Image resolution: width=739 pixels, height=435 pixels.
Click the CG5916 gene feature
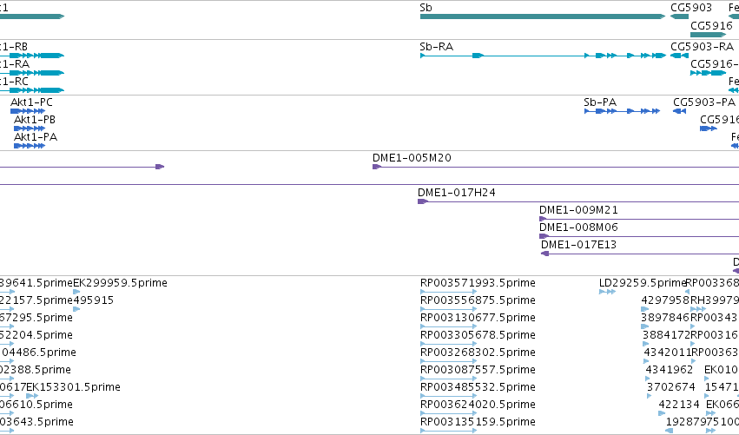709,35
